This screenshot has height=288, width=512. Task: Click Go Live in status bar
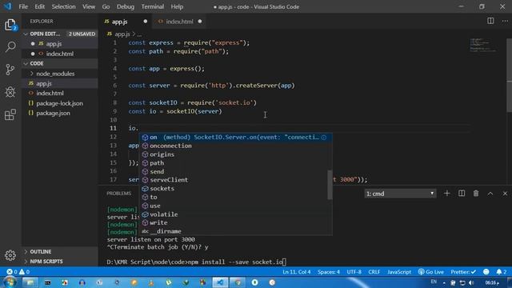430,272
